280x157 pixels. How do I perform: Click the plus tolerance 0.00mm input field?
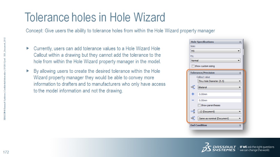[x=219, y=94]
